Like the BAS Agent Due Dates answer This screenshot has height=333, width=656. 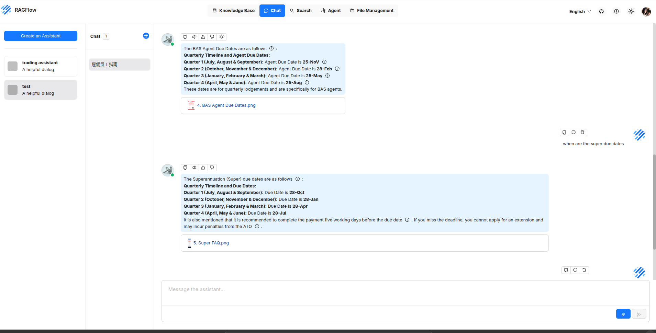click(203, 37)
